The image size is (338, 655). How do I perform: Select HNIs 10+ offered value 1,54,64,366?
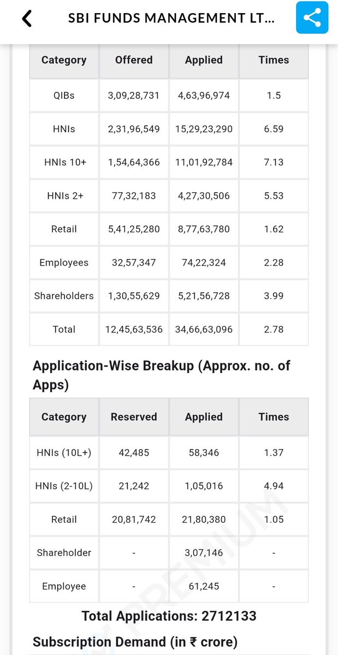[134, 162]
